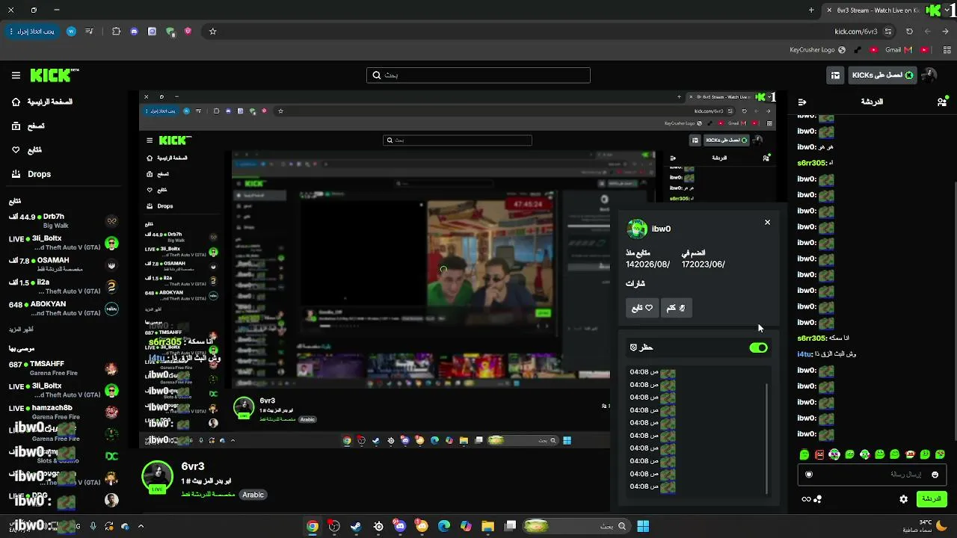
Task: Click the ibw0 avatar in user card
Action: [637, 229]
